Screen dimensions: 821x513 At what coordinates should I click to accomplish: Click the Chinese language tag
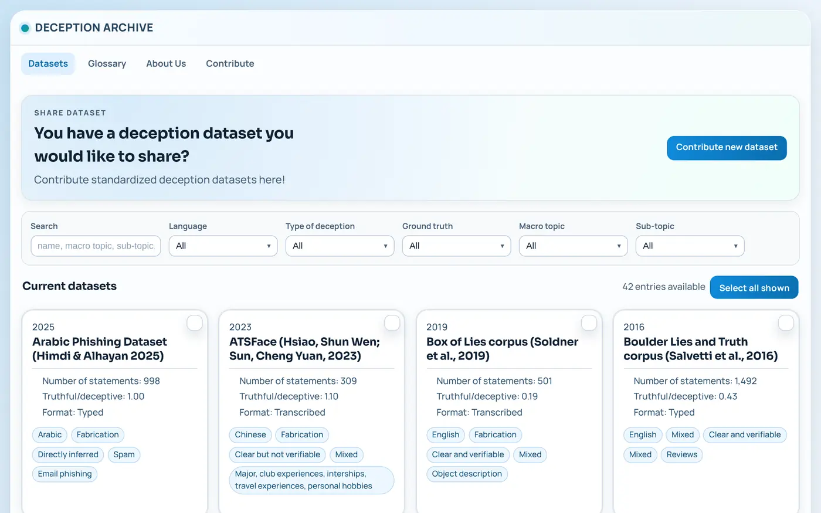[x=250, y=435]
